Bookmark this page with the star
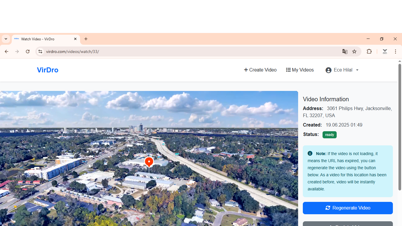The height and width of the screenshot is (226, 402). [x=354, y=51]
